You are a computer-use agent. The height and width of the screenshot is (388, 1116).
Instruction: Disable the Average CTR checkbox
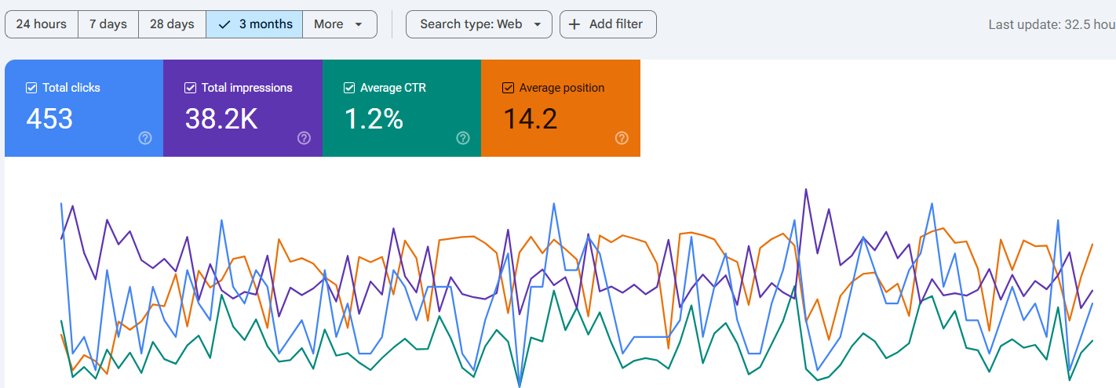(349, 88)
